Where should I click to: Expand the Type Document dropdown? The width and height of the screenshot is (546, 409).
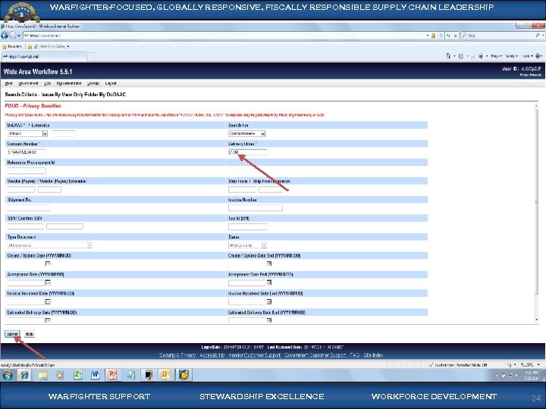point(89,245)
